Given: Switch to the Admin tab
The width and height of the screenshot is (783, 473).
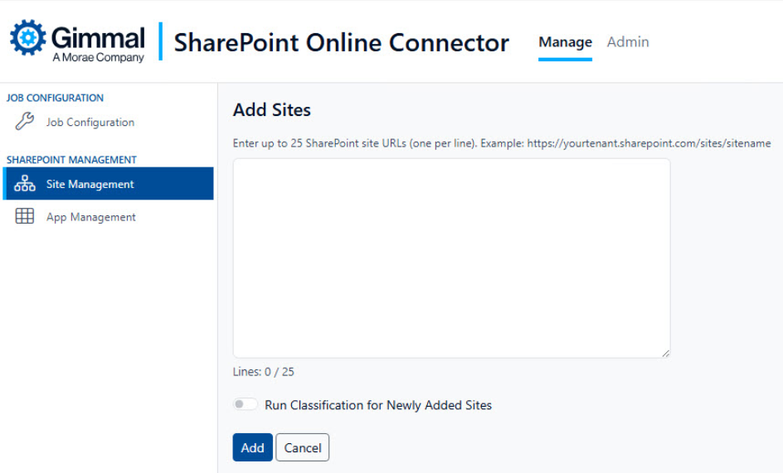Looking at the screenshot, I should (628, 42).
